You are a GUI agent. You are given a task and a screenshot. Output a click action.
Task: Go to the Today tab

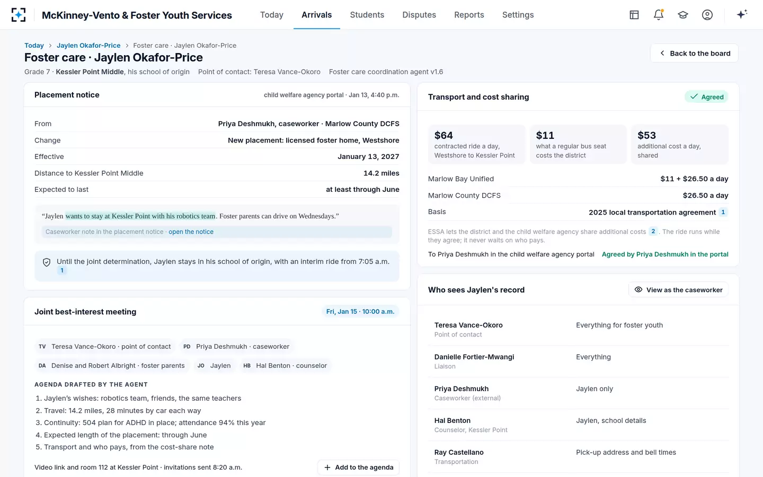272,15
